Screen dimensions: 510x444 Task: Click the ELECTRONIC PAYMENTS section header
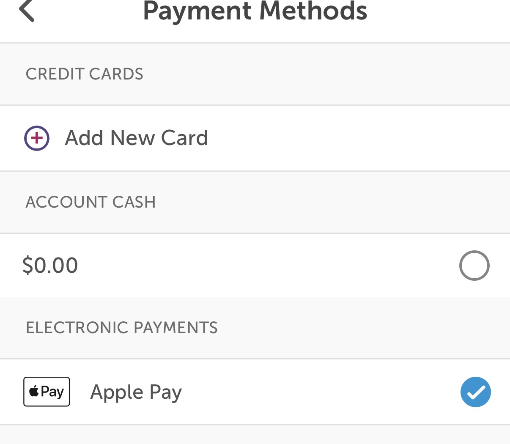(x=122, y=328)
